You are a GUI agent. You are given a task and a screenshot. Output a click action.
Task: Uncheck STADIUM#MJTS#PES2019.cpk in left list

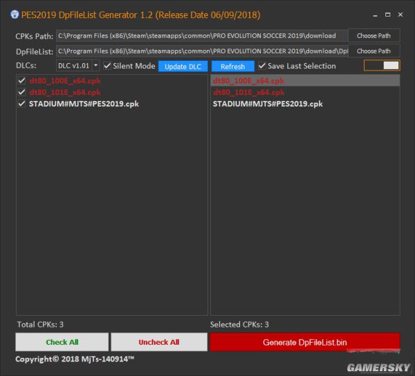pyautogui.click(x=21, y=104)
